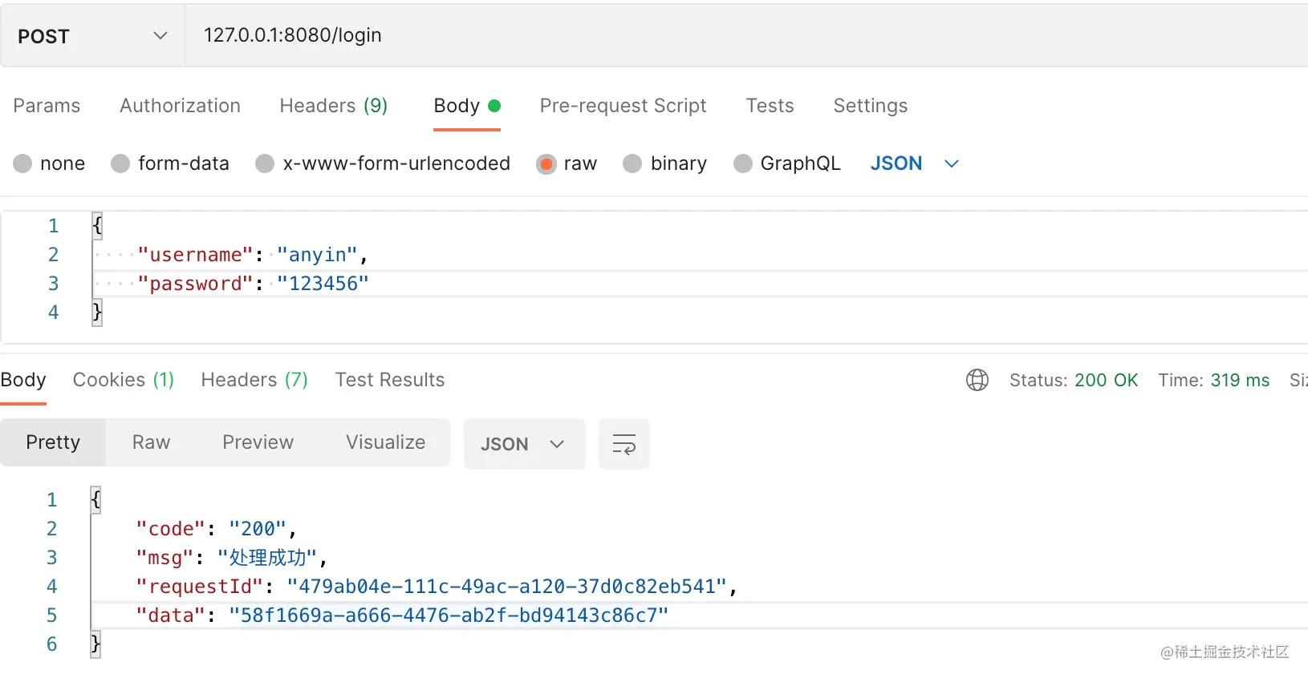This screenshot has width=1308, height=678.
Task: Select the binary body radio button
Action: (633, 163)
